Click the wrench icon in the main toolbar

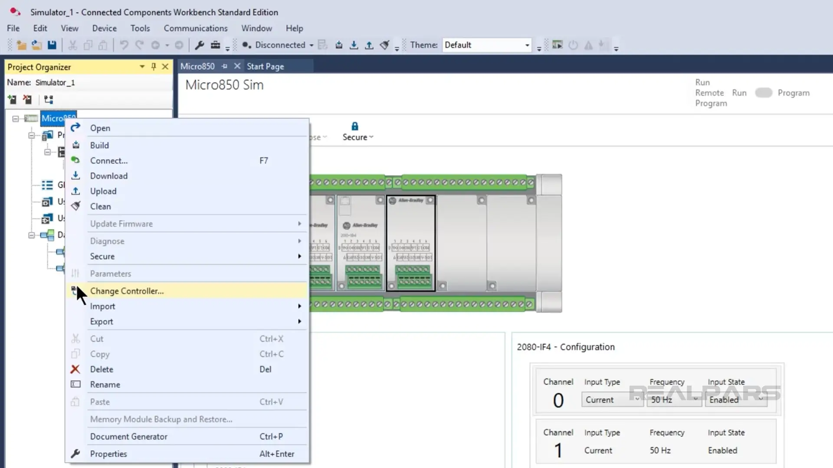(x=200, y=45)
